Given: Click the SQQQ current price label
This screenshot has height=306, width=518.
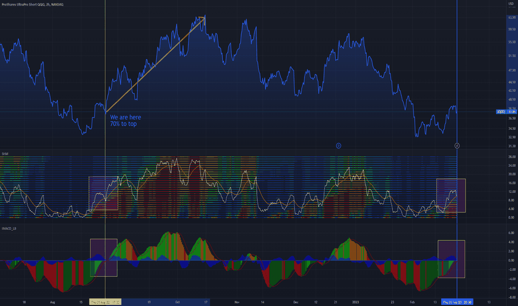Looking at the screenshot, I should coord(506,112).
